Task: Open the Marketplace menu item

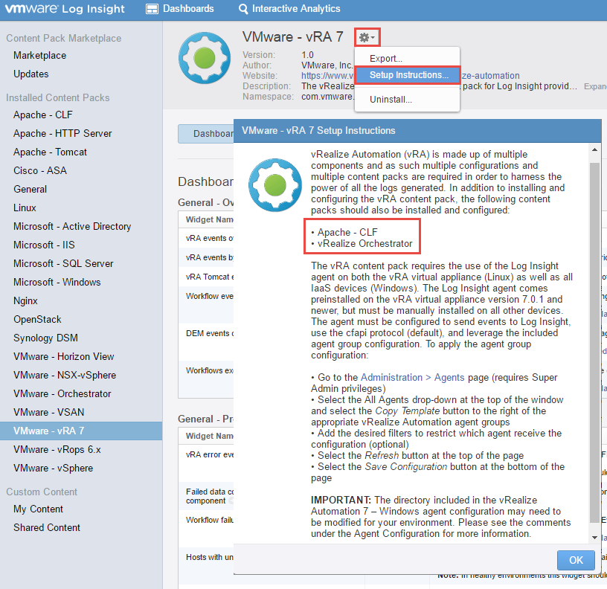Action: pyautogui.click(x=39, y=55)
